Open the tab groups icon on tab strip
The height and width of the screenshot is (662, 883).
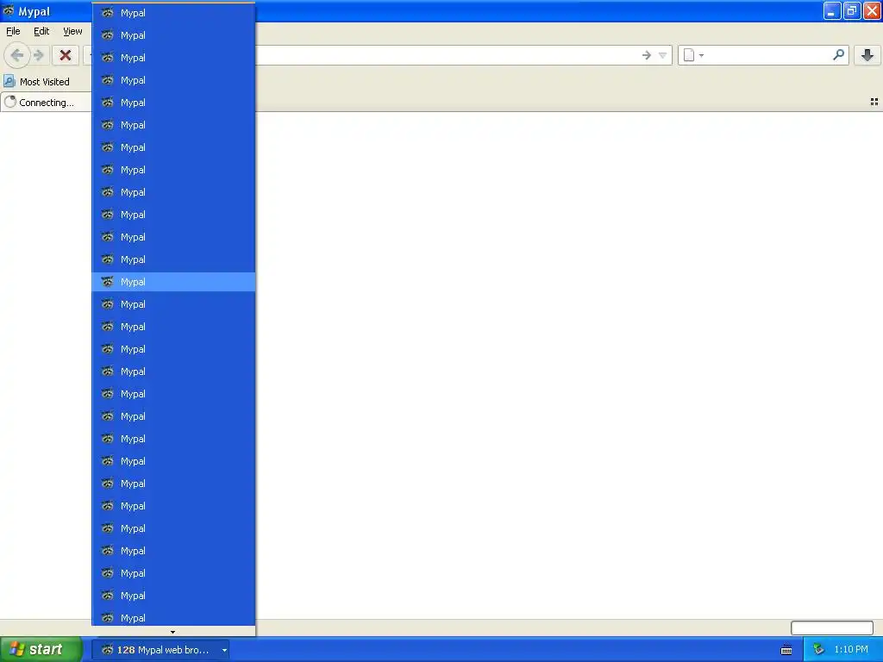click(874, 102)
